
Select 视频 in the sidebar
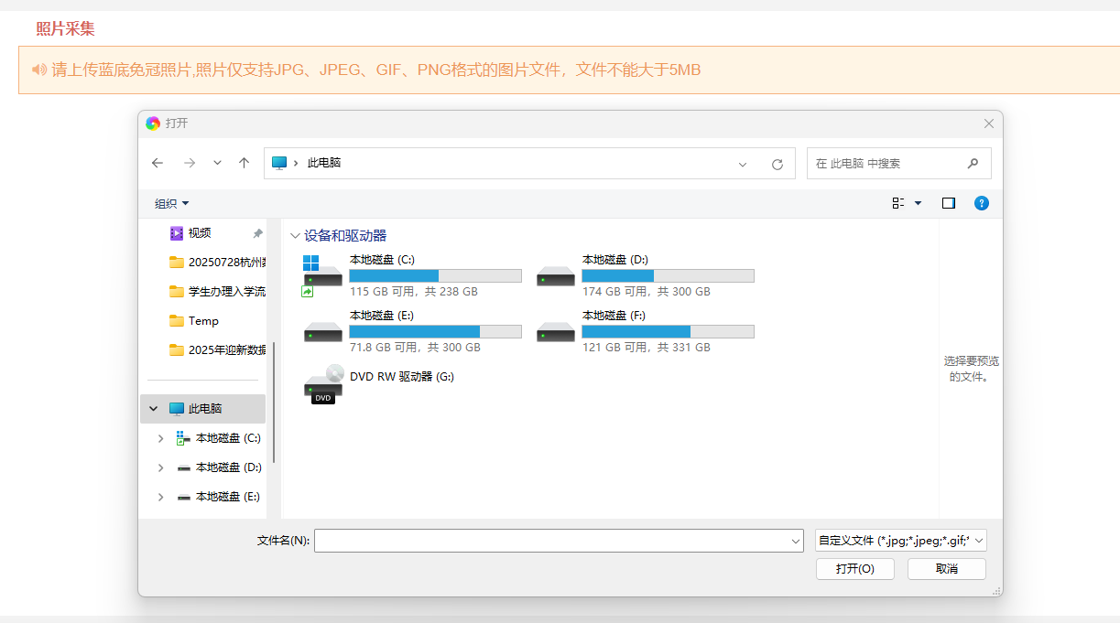200,233
